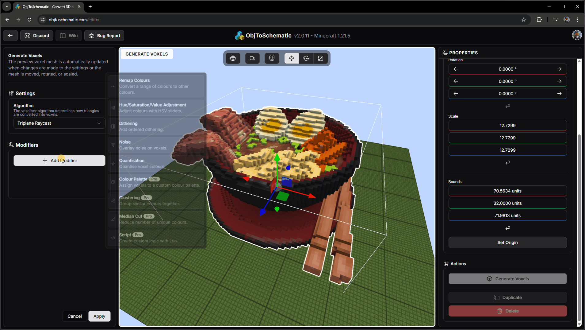Screen dimensions: 585x330
Task: Choose Median Cut Pro modifier
Action: (156, 219)
